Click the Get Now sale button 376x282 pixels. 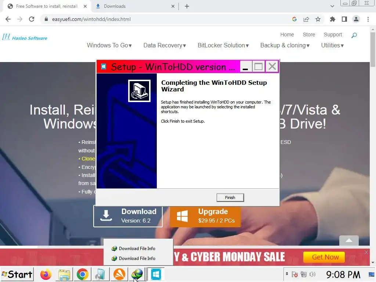(324, 257)
